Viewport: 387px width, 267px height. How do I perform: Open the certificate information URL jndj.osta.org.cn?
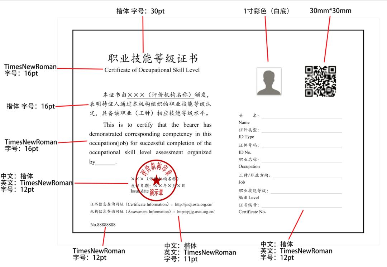[x=194, y=205]
